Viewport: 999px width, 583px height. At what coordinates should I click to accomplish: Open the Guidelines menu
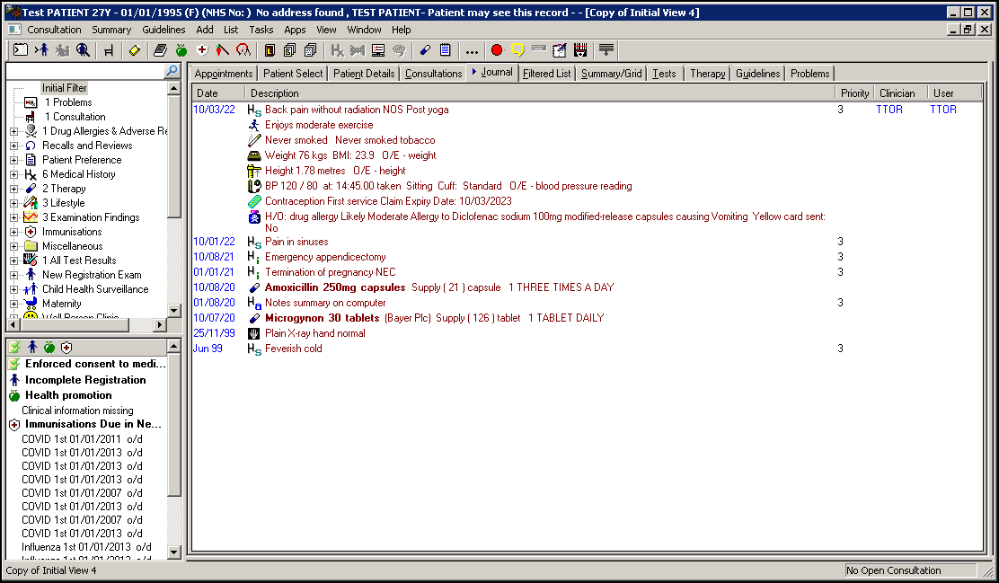coord(164,30)
